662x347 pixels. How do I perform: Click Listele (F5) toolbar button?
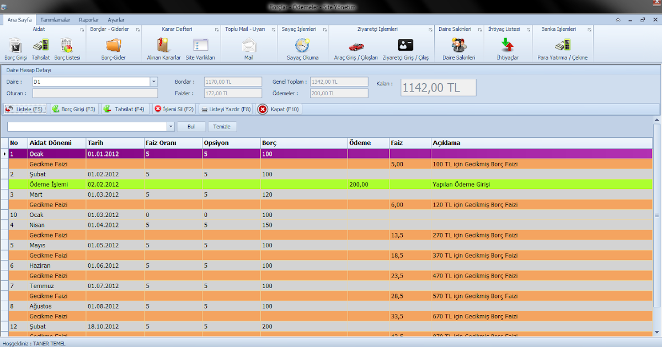(x=25, y=109)
